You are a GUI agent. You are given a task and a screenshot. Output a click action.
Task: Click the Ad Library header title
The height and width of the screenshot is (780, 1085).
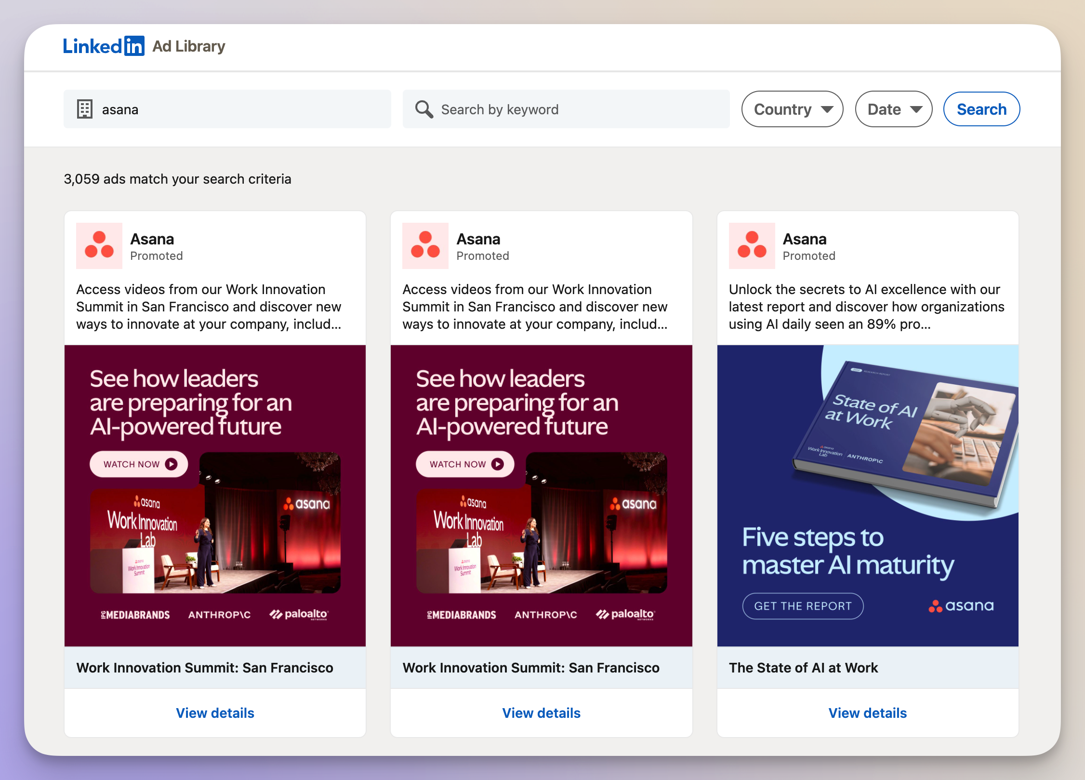pos(189,46)
